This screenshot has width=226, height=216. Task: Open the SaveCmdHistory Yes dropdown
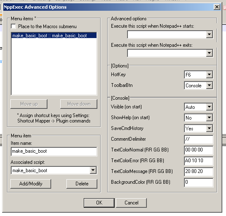click(x=209, y=128)
